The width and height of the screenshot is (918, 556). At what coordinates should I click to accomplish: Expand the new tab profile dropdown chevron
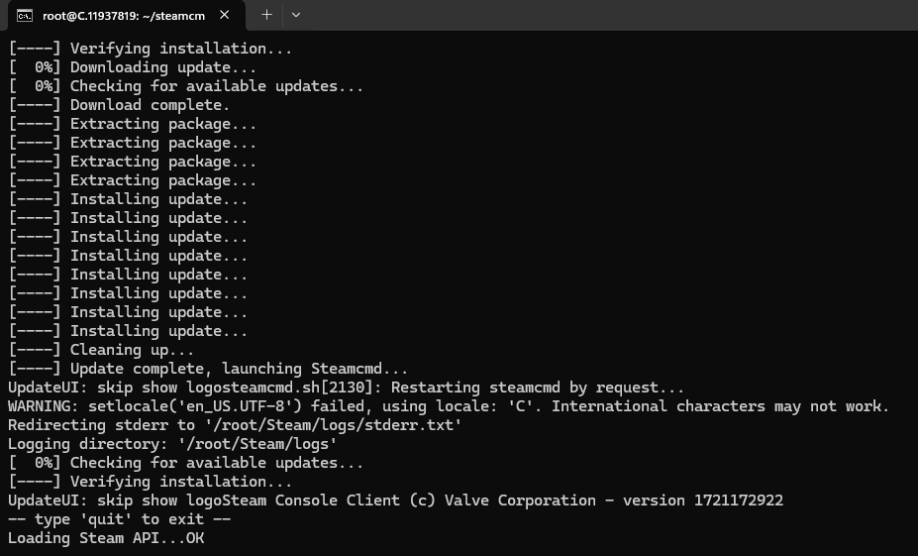click(296, 15)
